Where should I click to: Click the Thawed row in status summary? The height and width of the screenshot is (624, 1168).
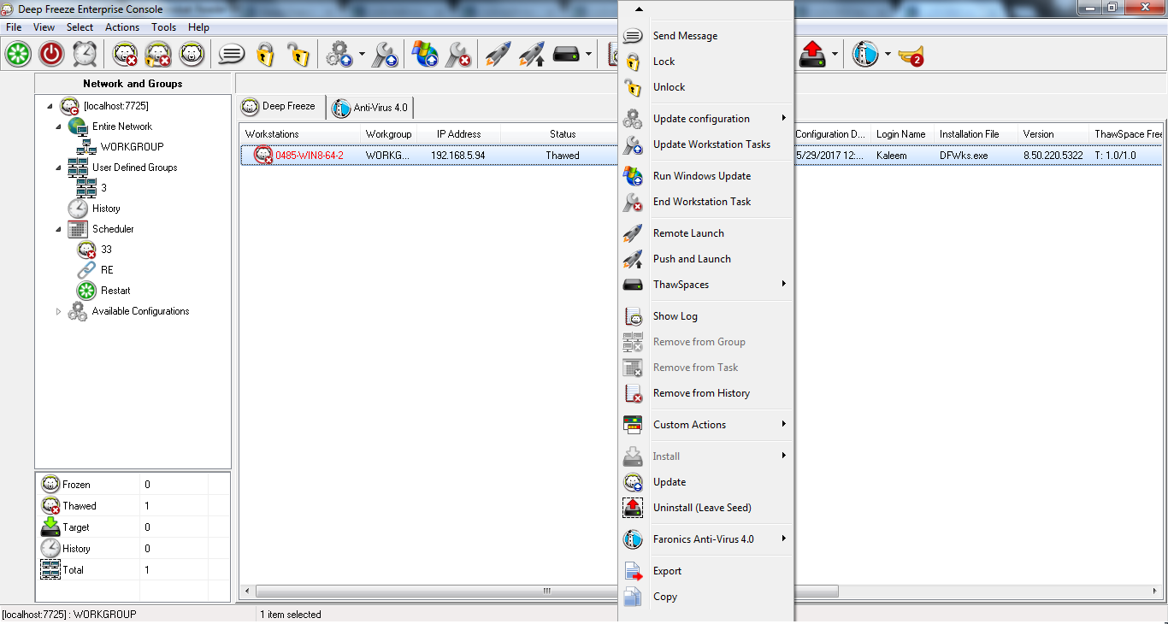pos(133,506)
